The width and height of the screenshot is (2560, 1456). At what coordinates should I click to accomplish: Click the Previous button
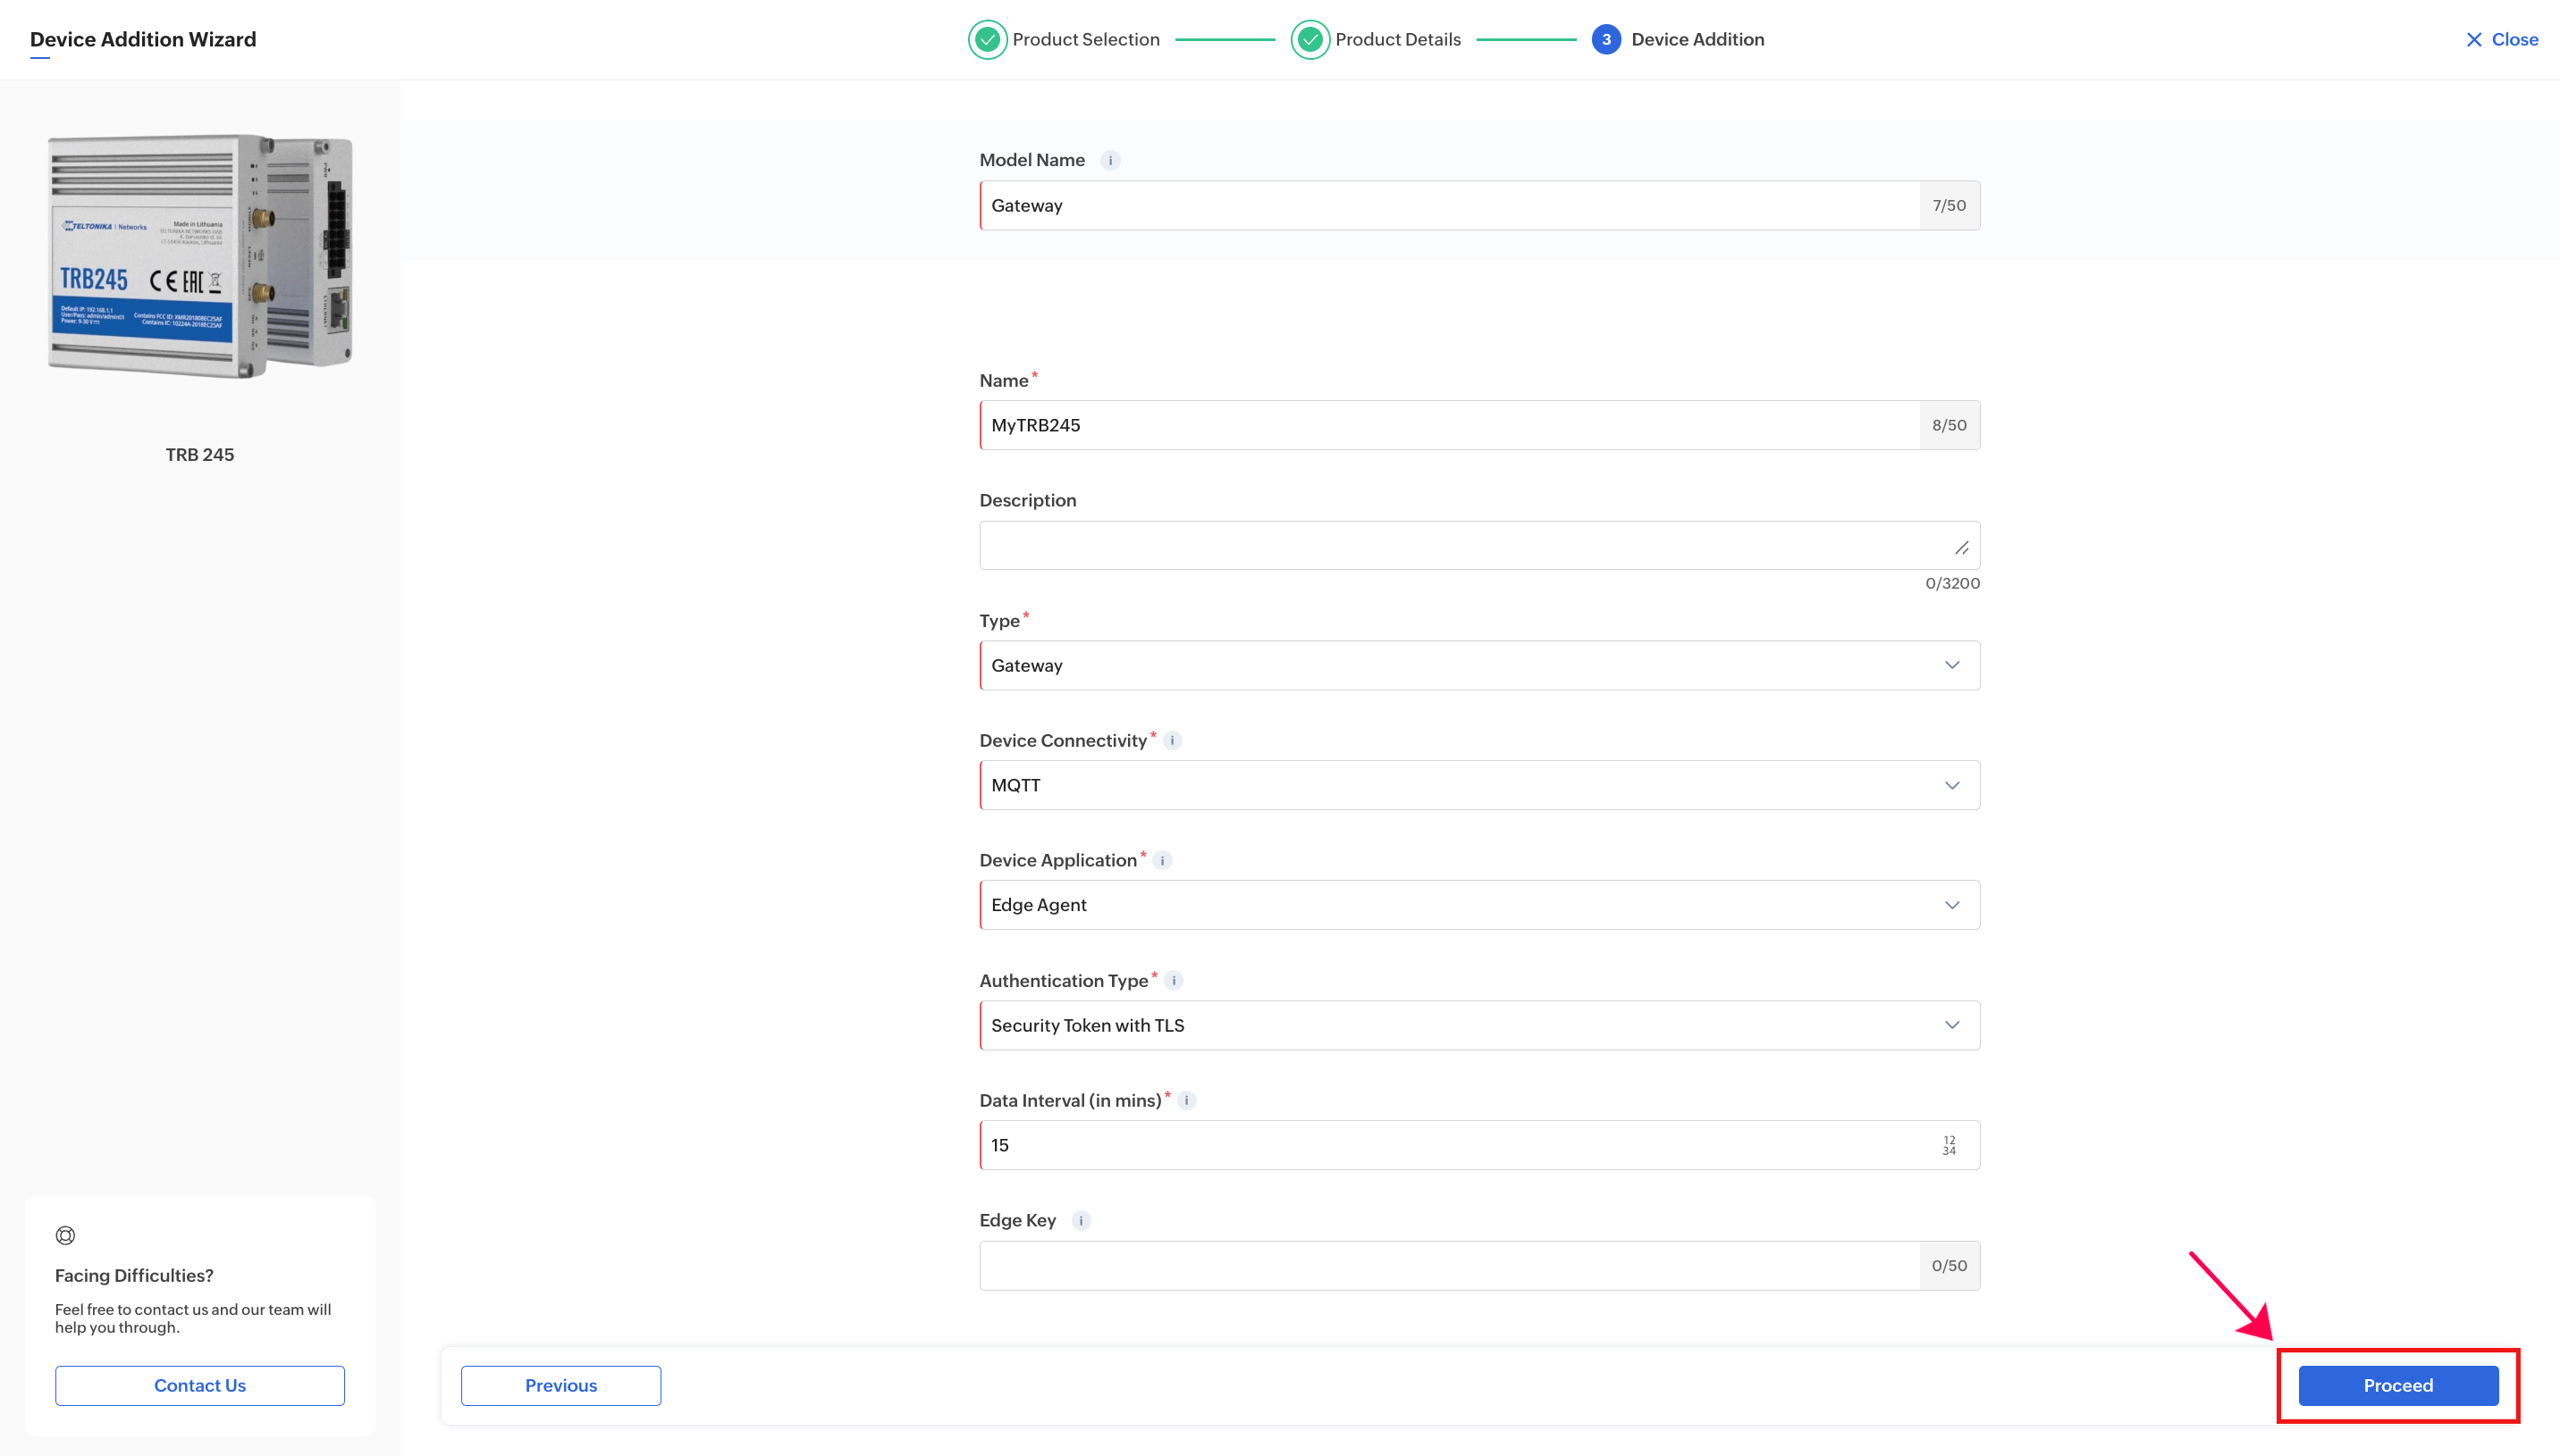click(560, 1386)
